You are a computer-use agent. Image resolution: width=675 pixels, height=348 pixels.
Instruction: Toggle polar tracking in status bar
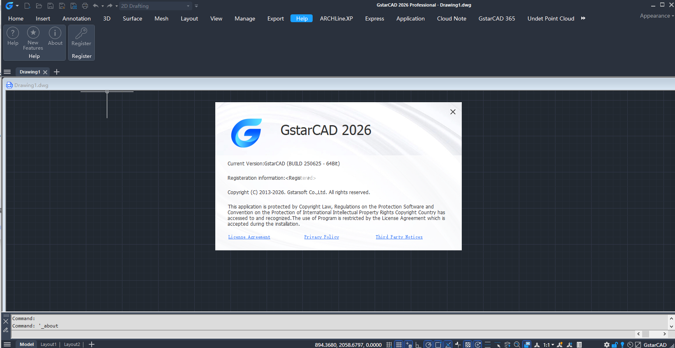[428, 345]
